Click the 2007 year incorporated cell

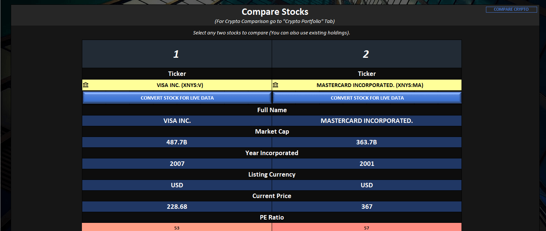[177, 164]
